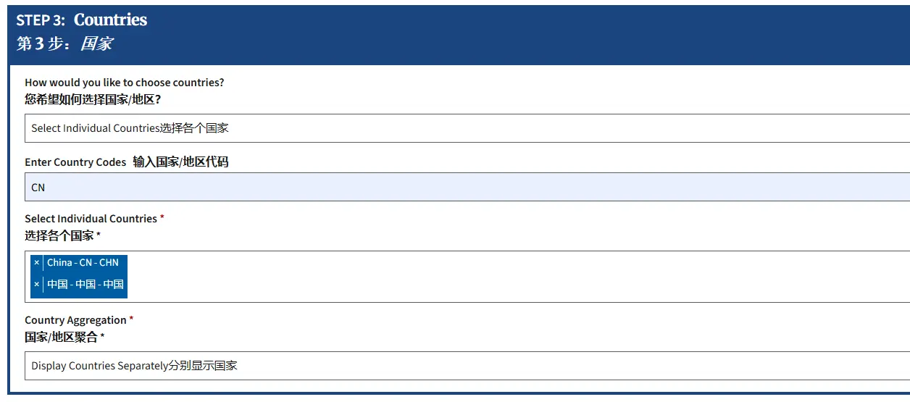Click the 您希望如何选择国家/地区? label
The height and width of the screenshot is (402, 910).
point(93,99)
